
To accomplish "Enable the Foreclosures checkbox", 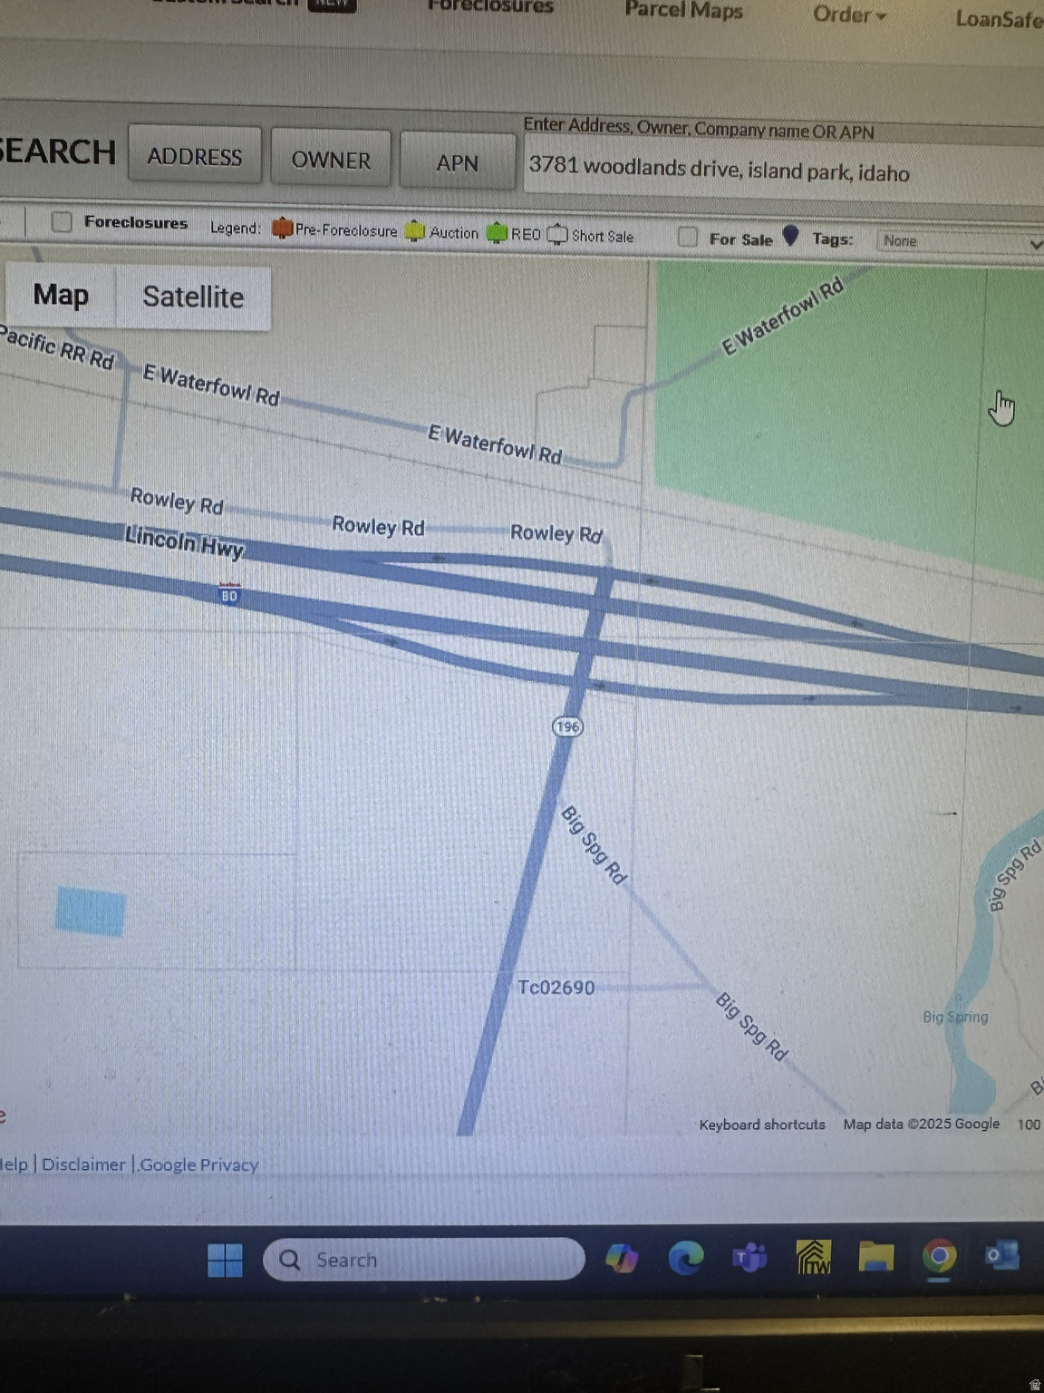I will click(x=62, y=222).
